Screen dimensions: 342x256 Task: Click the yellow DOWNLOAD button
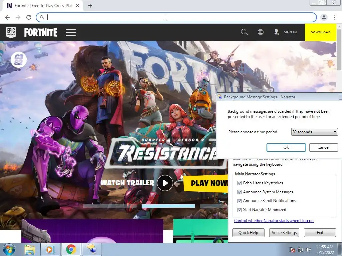click(320, 32)
